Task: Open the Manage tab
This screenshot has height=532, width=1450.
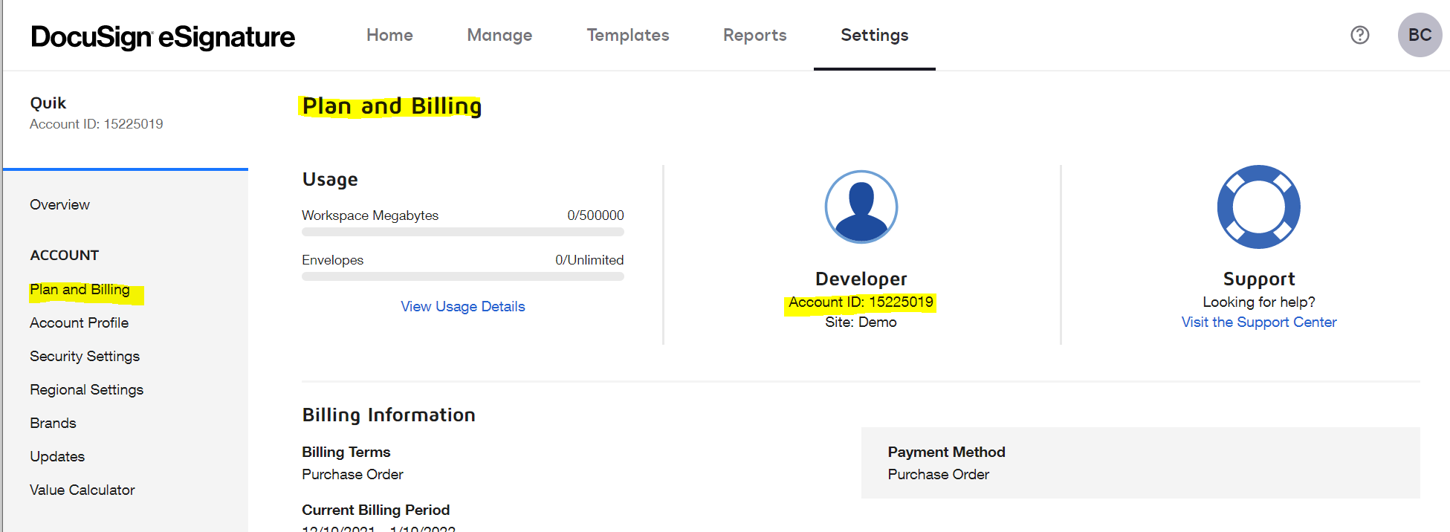Action: coord(499,35)
